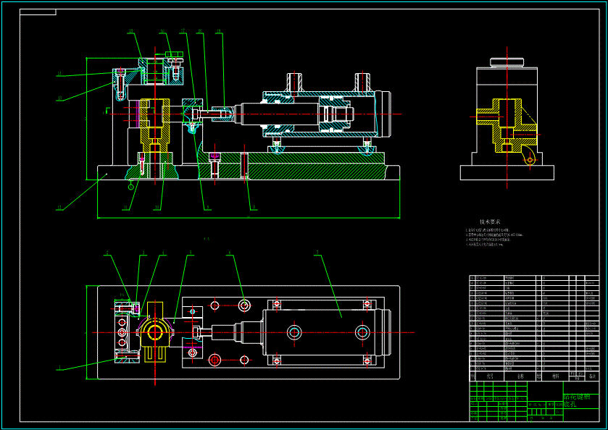This screenshot has height=430, width=608.
Task: Select the balloon 1 leader label at left
Action: tap(59, 367)
